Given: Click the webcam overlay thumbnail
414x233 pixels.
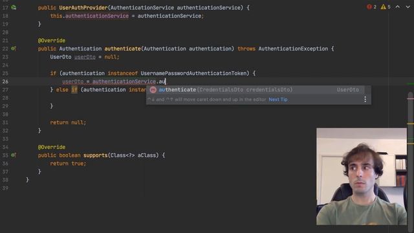Looking at the screenshot, I should click(362, 177).
